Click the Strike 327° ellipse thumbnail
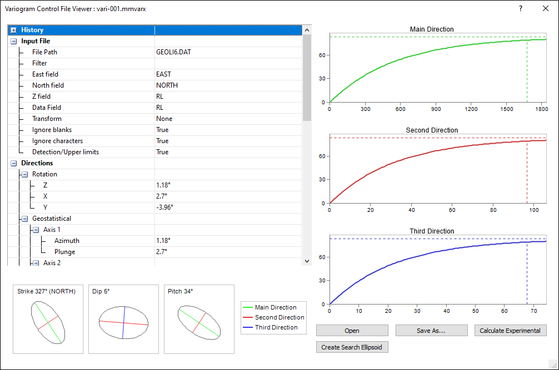 pyautogui.click(x=48, y=320)
